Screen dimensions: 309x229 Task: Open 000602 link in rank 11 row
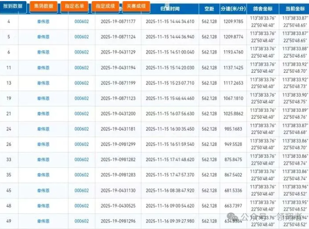point(81,68)
